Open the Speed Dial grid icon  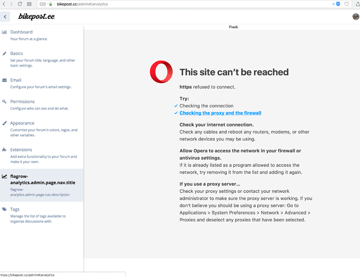(x=29, y=4)
